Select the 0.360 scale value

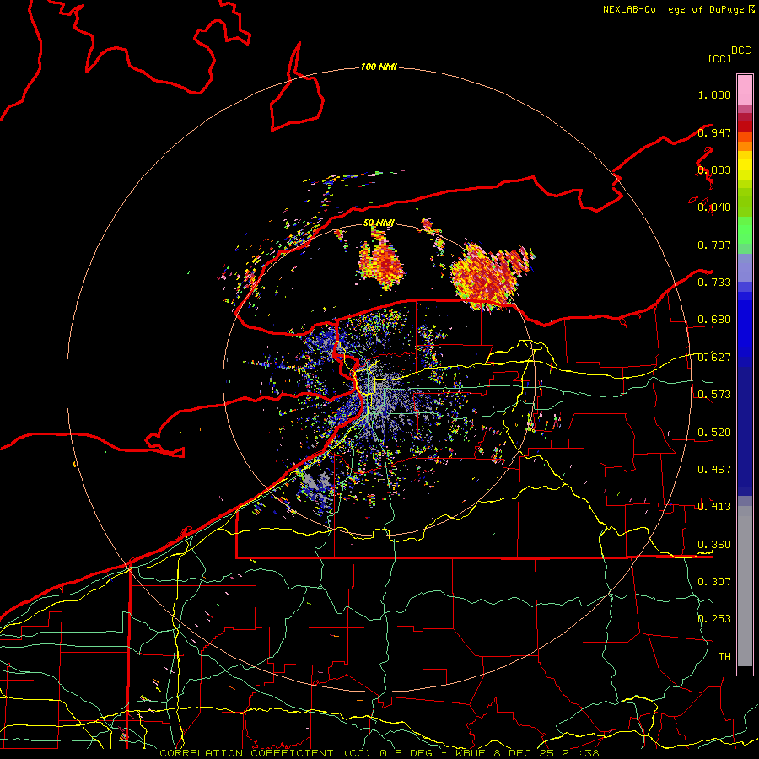coord(714,545)
